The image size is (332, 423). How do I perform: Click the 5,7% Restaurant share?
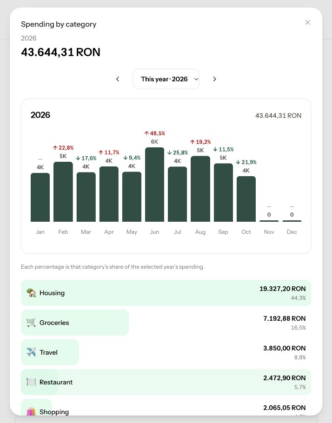tap(300, 387)
